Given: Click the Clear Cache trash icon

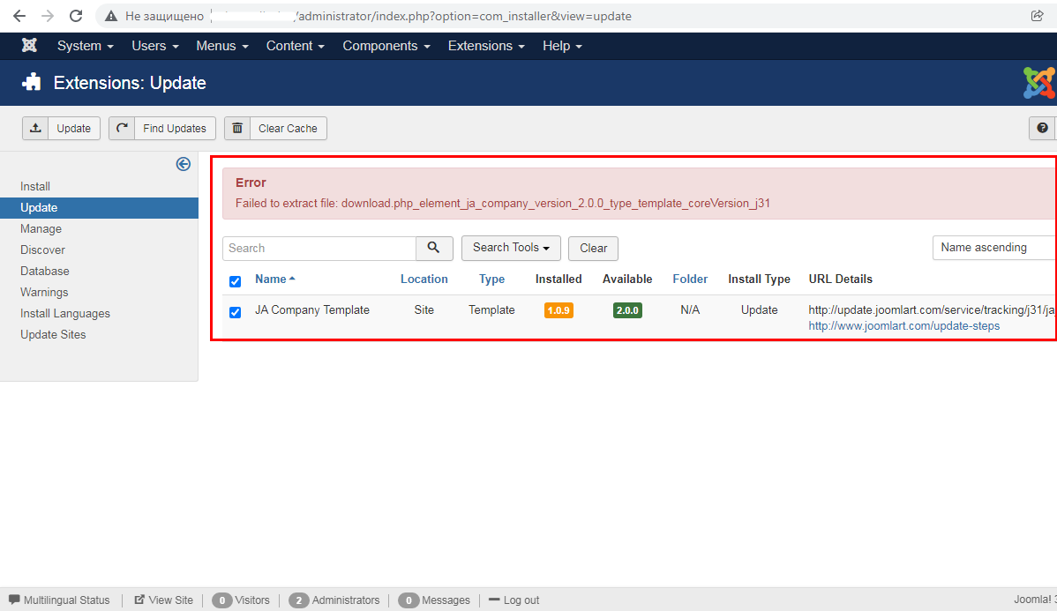Looking at the screenshot, I should click(237, 128).
